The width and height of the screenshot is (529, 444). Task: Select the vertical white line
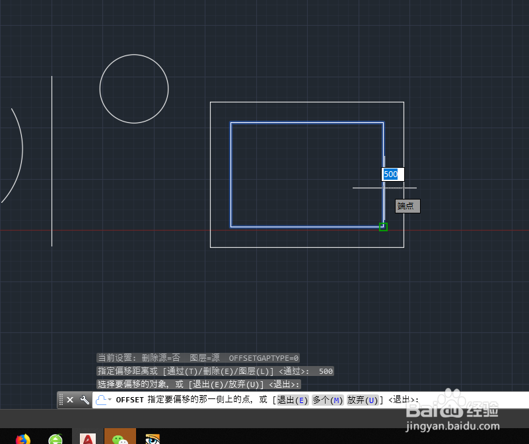52,161
